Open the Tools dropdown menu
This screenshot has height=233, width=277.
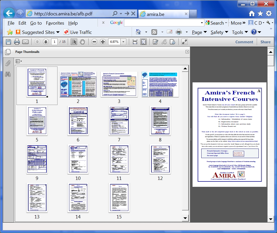(240, 32)
